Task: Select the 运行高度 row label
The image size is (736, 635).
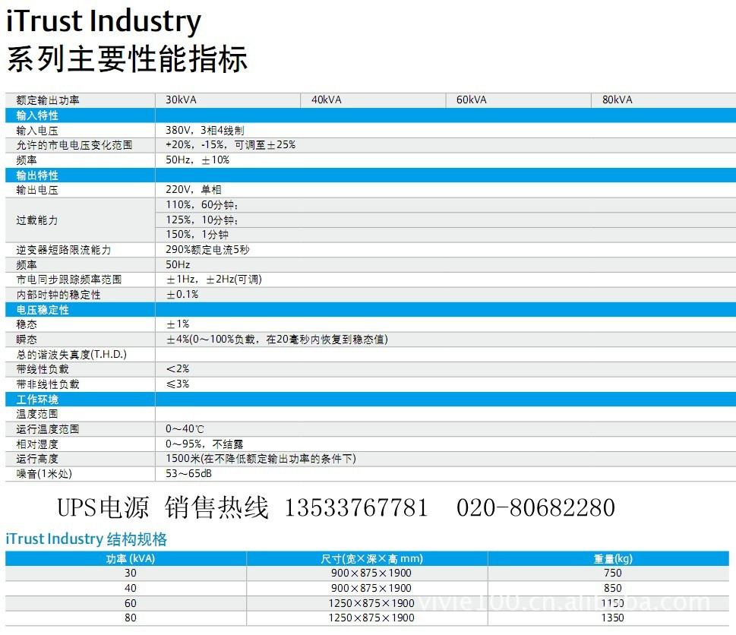Action: click(37, 459)
